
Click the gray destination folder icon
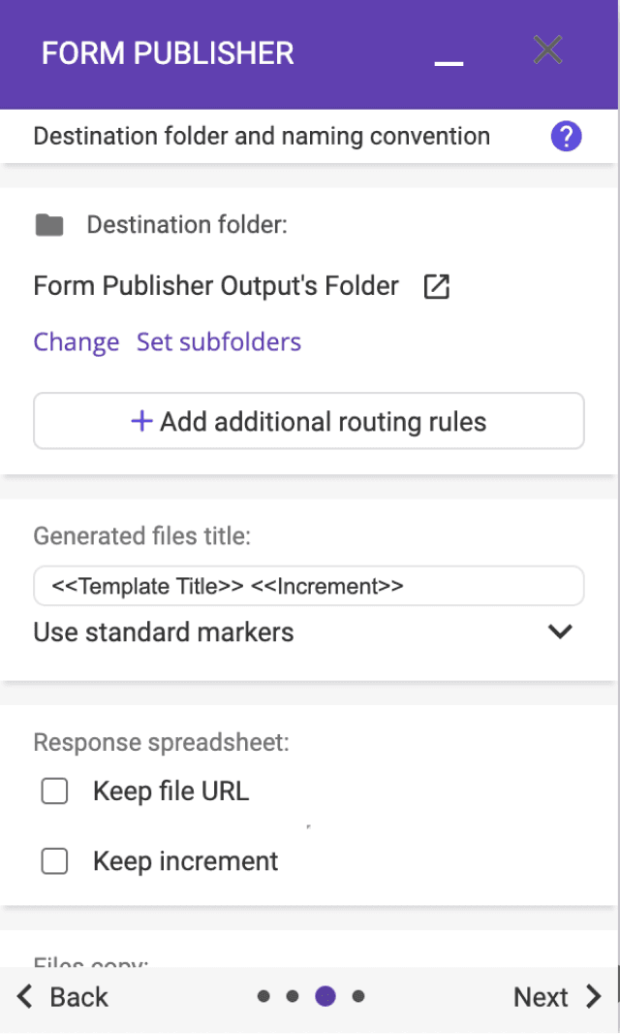pyautogui.click(x=49, y=226)
